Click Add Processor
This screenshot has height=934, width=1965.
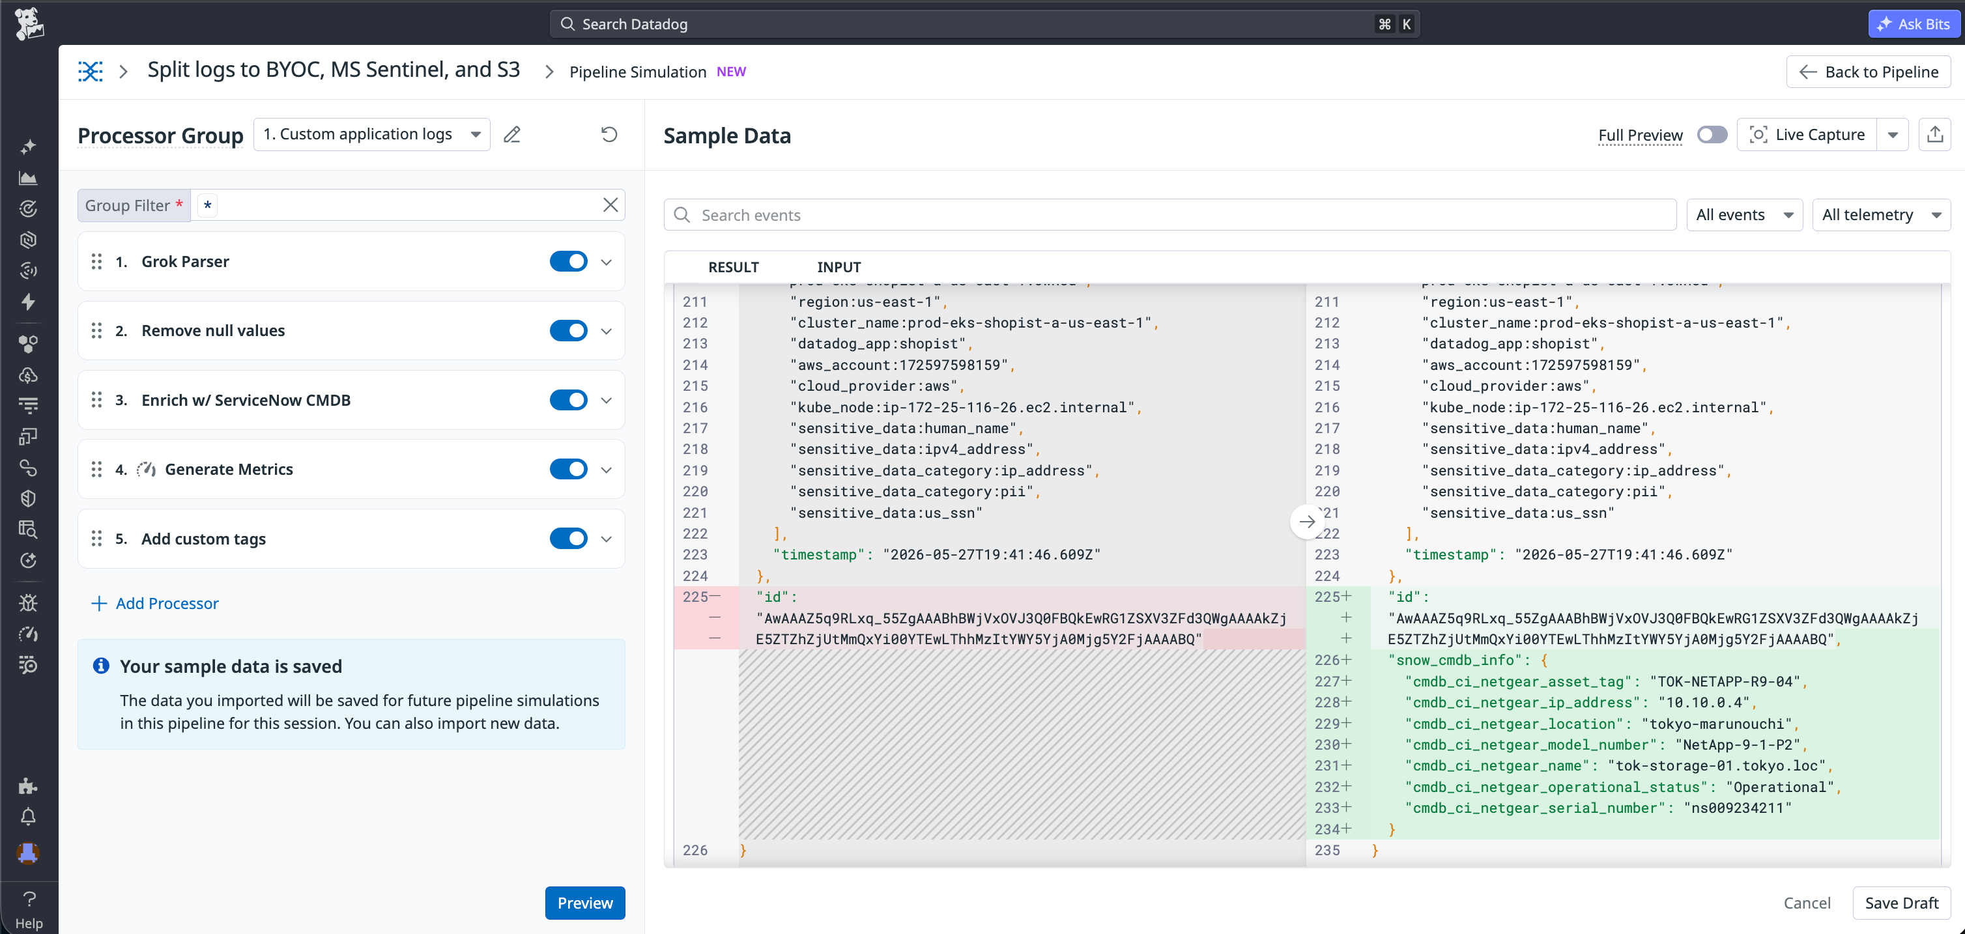click(155, 603)
